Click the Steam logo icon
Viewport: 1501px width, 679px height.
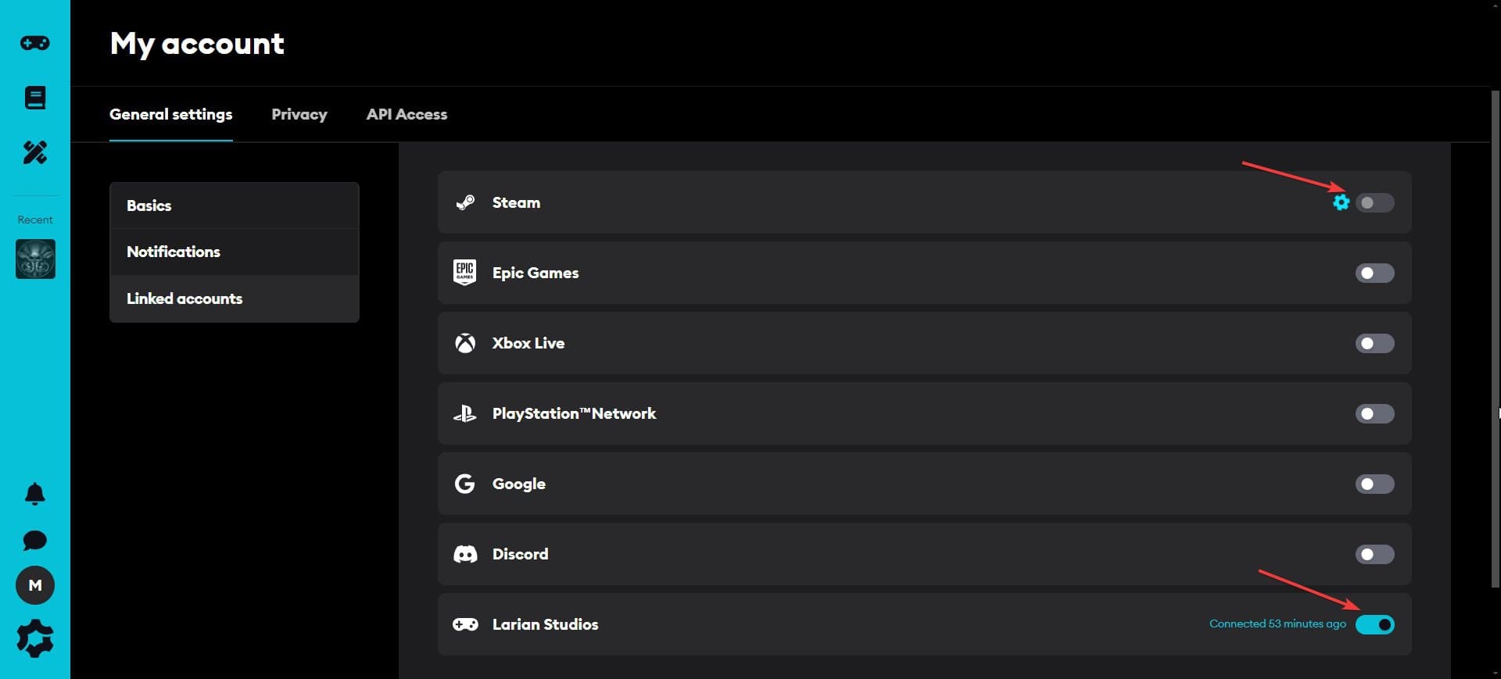[465, 202]
